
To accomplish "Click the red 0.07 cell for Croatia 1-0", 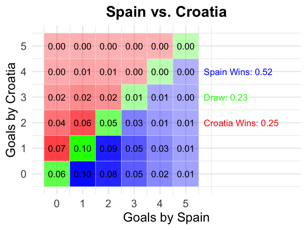I will click(x=57, y=149).
